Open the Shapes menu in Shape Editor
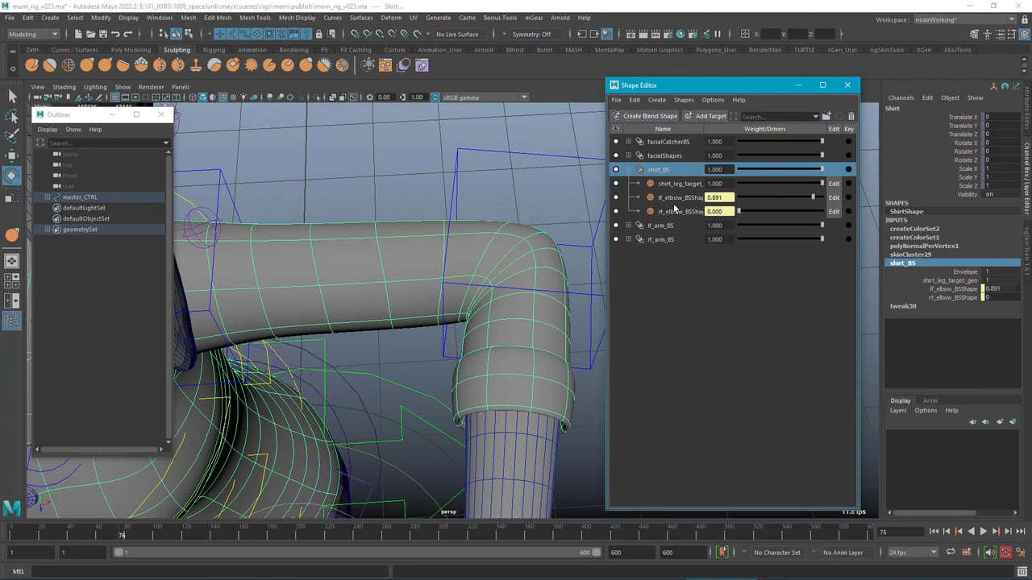1032x580 pixels. pos(684,100)
